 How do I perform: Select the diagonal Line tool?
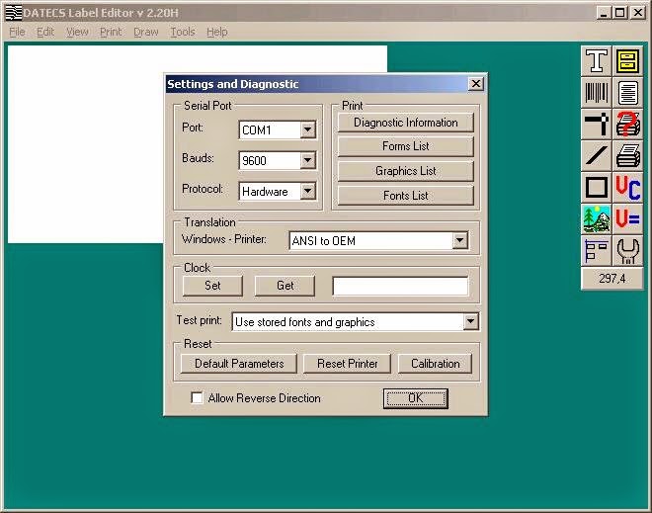click(x=597, y=155)
